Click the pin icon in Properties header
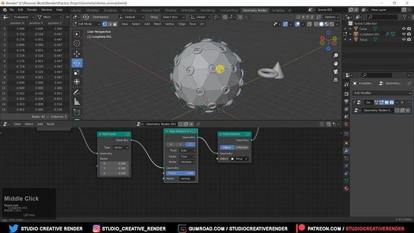Screen dimensions: 414x233 (x=409, y=83)
